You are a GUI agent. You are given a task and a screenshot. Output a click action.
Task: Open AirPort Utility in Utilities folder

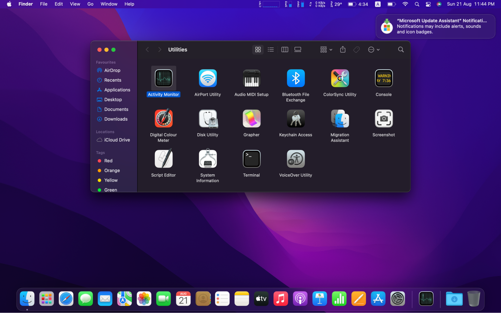click(x=208, y=78)
